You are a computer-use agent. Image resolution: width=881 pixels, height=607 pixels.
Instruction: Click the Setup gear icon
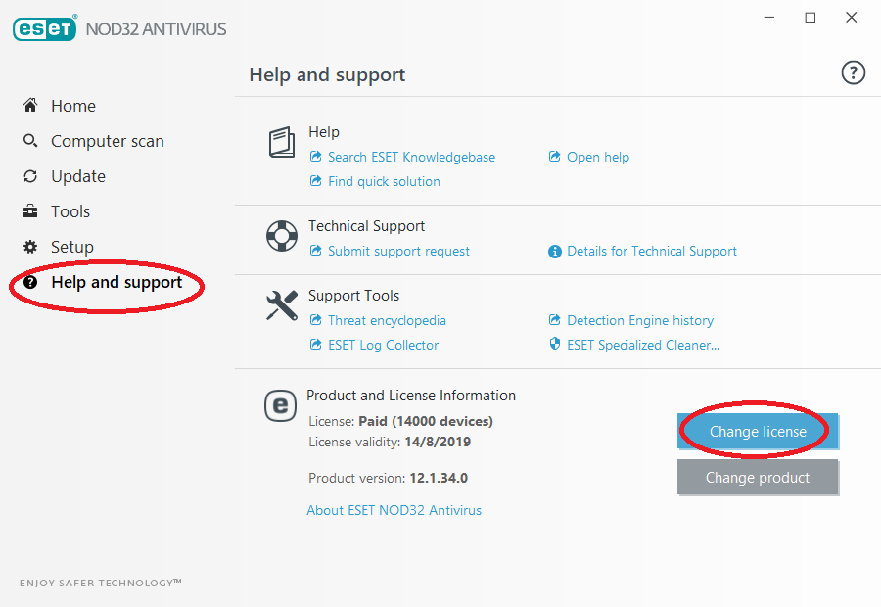coord(30,247)
